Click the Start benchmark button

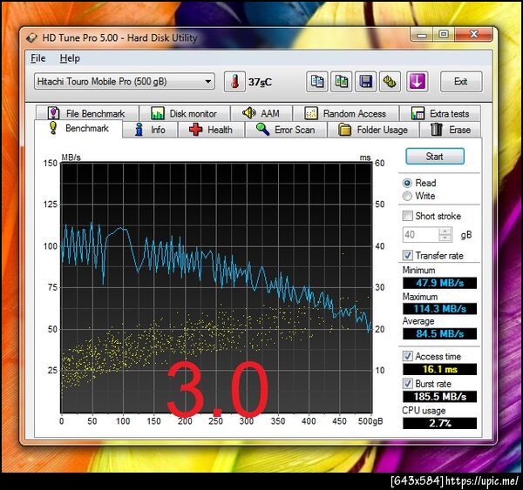[x=435, y=157]
